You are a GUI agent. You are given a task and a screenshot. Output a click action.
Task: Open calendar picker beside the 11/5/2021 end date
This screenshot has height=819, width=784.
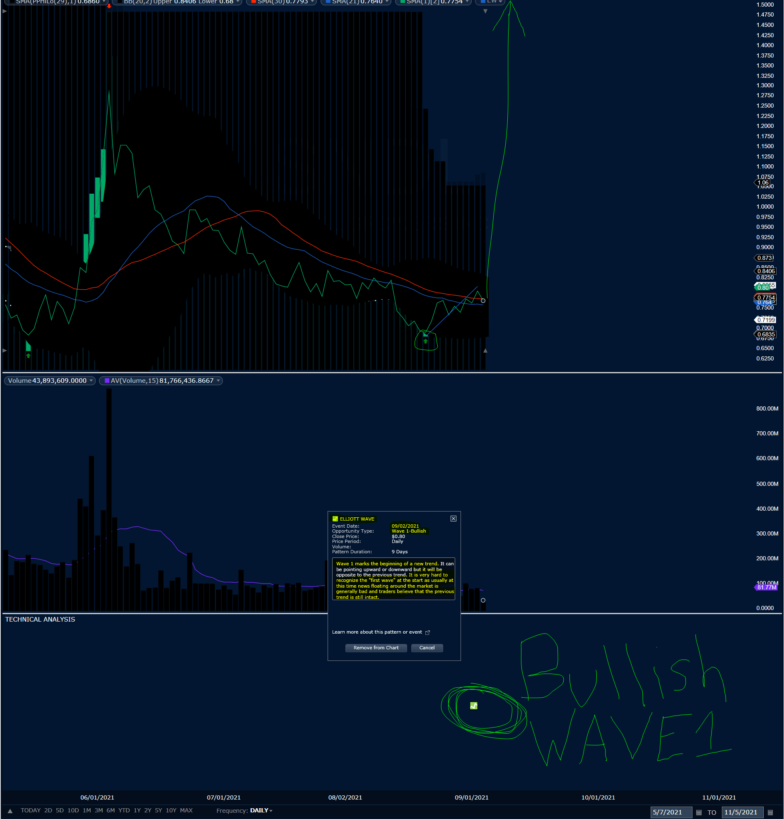[x=771, y=813]
